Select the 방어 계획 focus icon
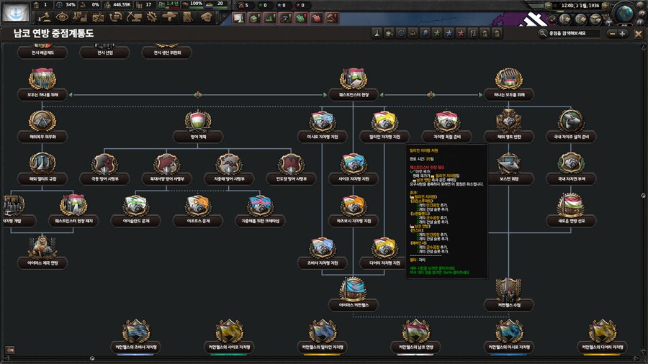648x364 pixels. [197, 121]
